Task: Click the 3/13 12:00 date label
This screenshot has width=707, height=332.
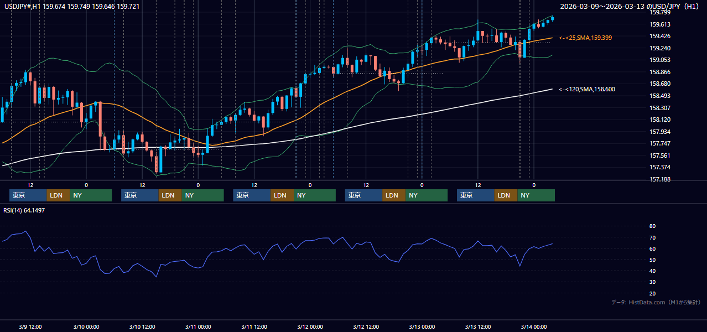Action: pyautogui.click(x=478, y=326)
